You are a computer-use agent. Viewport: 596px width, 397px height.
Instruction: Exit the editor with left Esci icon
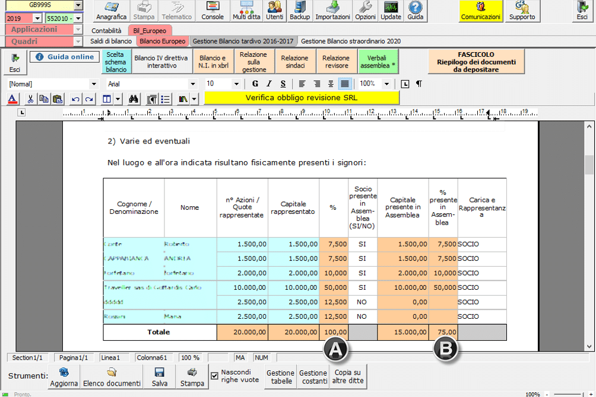[x=15, y=63]
